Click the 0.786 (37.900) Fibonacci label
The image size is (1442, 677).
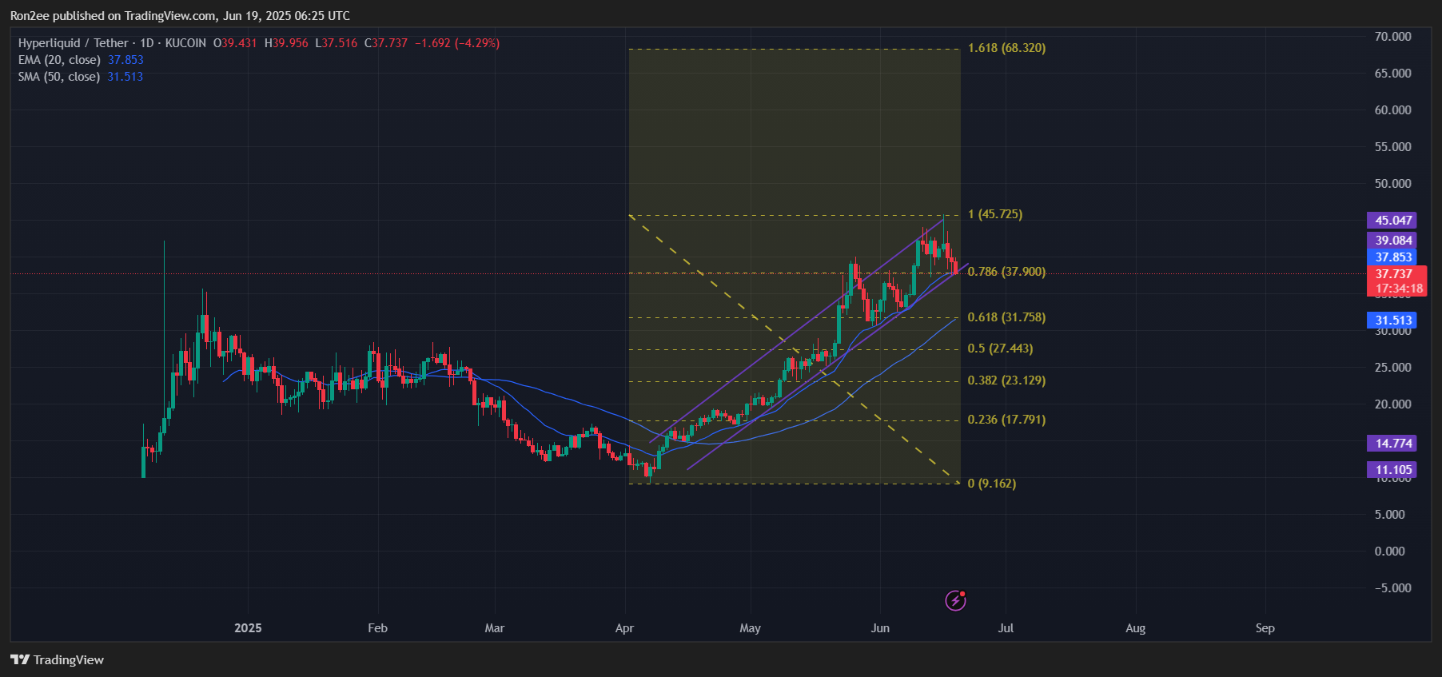pos(1006,272)
